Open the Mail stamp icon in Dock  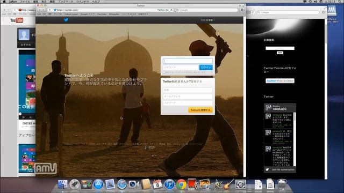click(110, 184)
